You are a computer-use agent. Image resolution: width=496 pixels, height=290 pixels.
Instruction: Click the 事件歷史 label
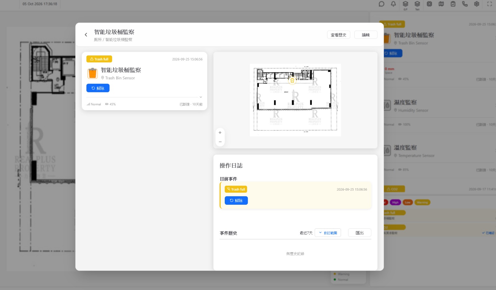(x=228, y=233)
